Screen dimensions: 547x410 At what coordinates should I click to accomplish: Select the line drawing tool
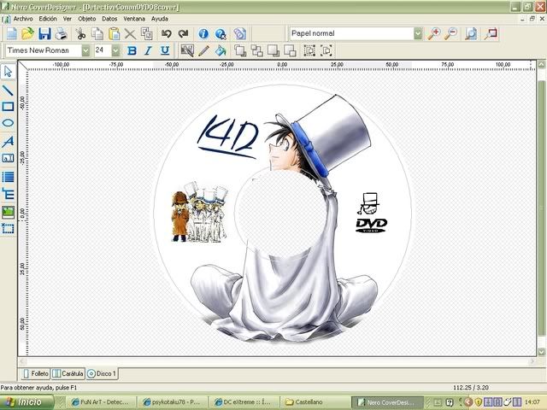9,90
